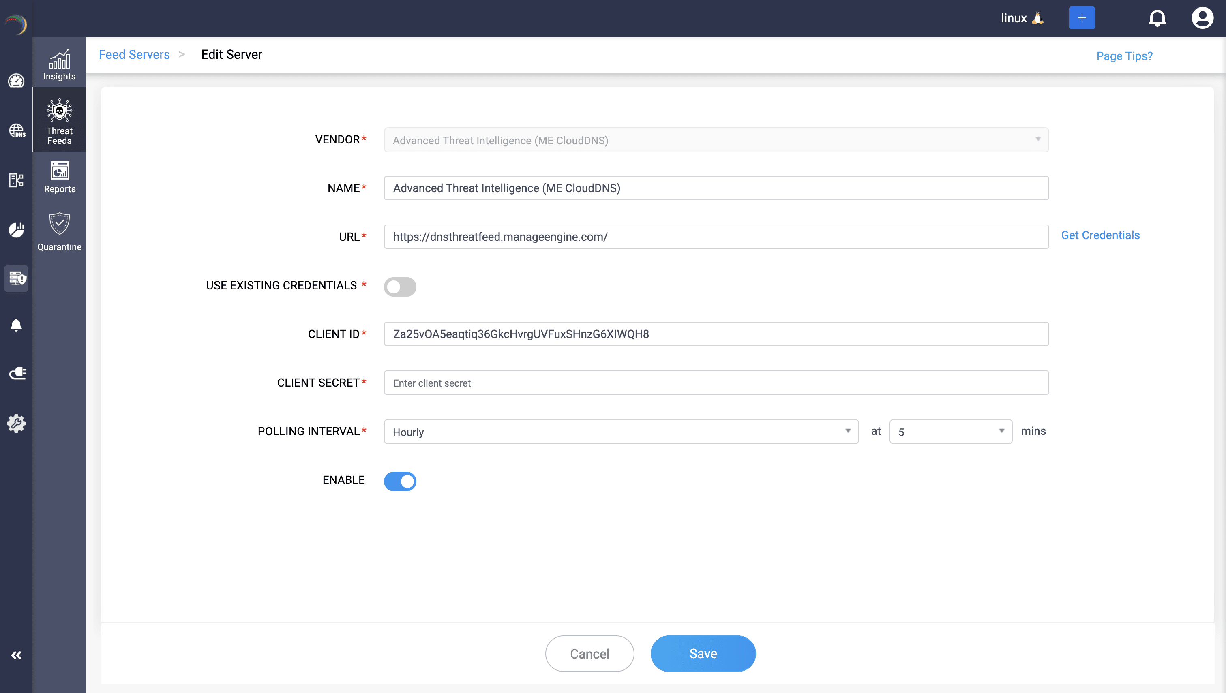Click the Client Secret input field
The image size is (1226, 693).
coord(716,383)
